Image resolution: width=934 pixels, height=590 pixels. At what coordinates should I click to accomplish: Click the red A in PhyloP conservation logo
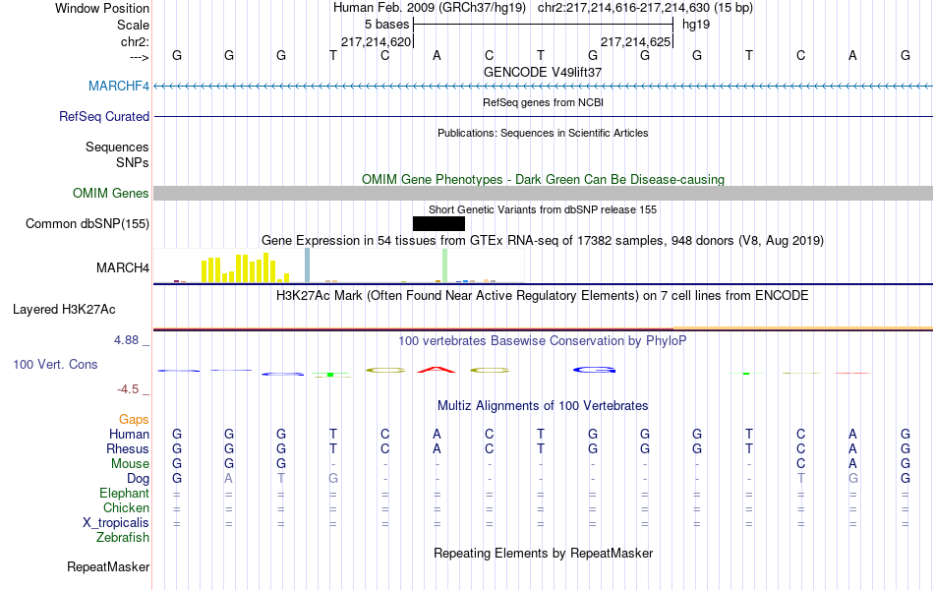click(x=437, y=370)
